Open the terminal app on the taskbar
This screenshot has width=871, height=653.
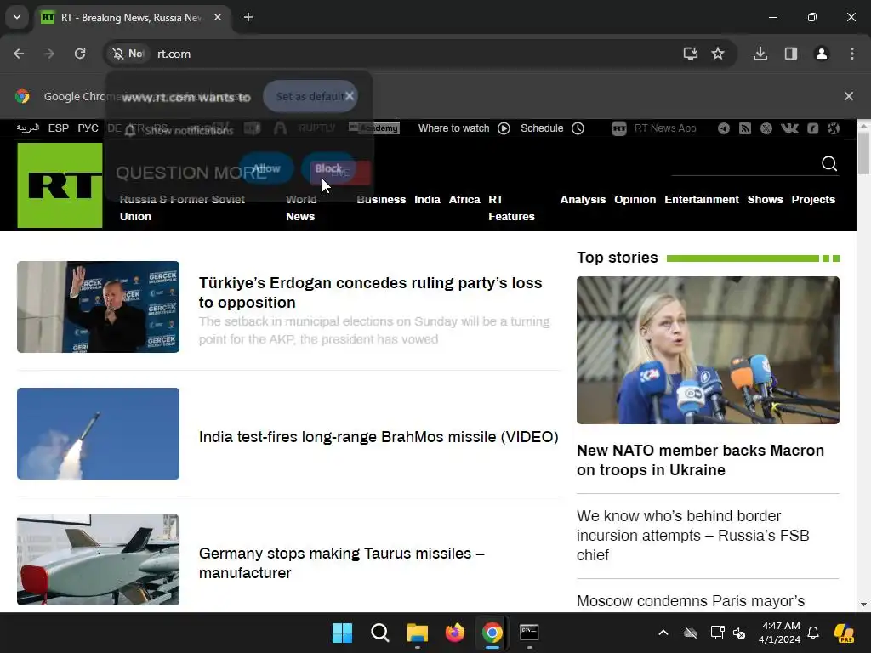529,633
